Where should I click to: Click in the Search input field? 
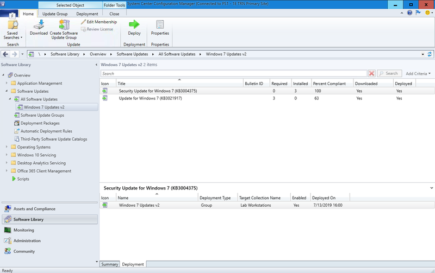pyautogui.click(x=234, y=73)
